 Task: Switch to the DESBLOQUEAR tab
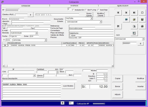click(123, 6)
